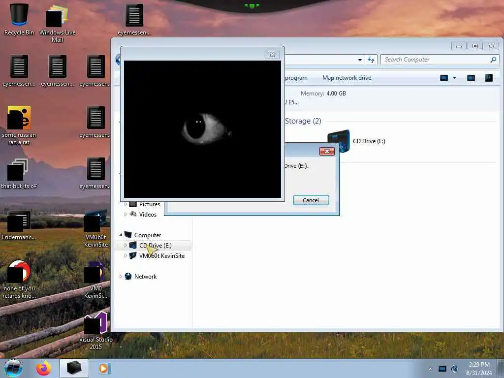Expand the Videos library node
This screenshot has width=504, height=378.
[x=126, y=215]
